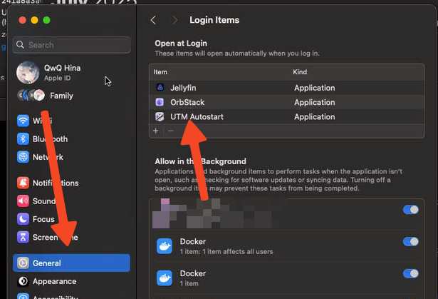Click the Item column header

[x=160, y=72]
